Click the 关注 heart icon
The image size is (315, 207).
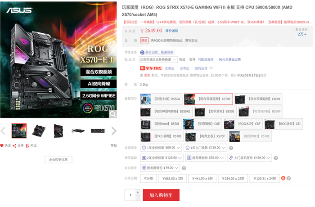click(2, 145)
